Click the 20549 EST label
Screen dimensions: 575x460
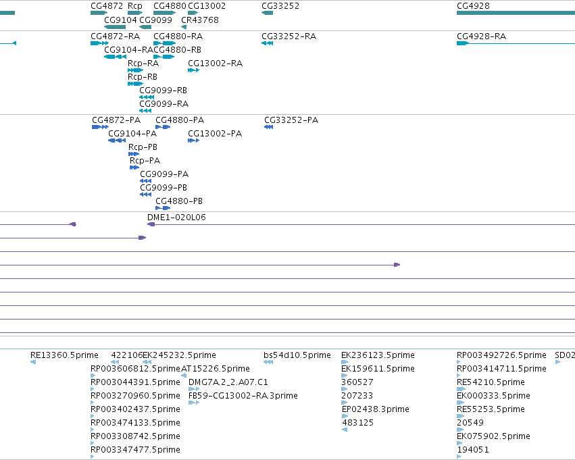[x=470, y=423]
